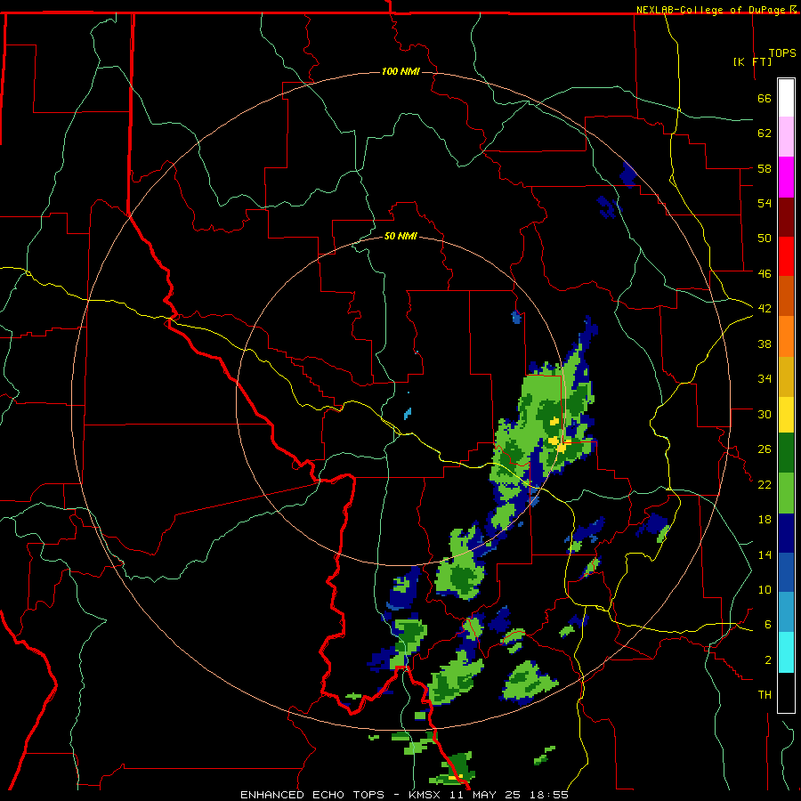Screen dimensions: 801x801
Task: Select the magenta legend color swatch
Action: pyautogui.click(x=786, y=177)
